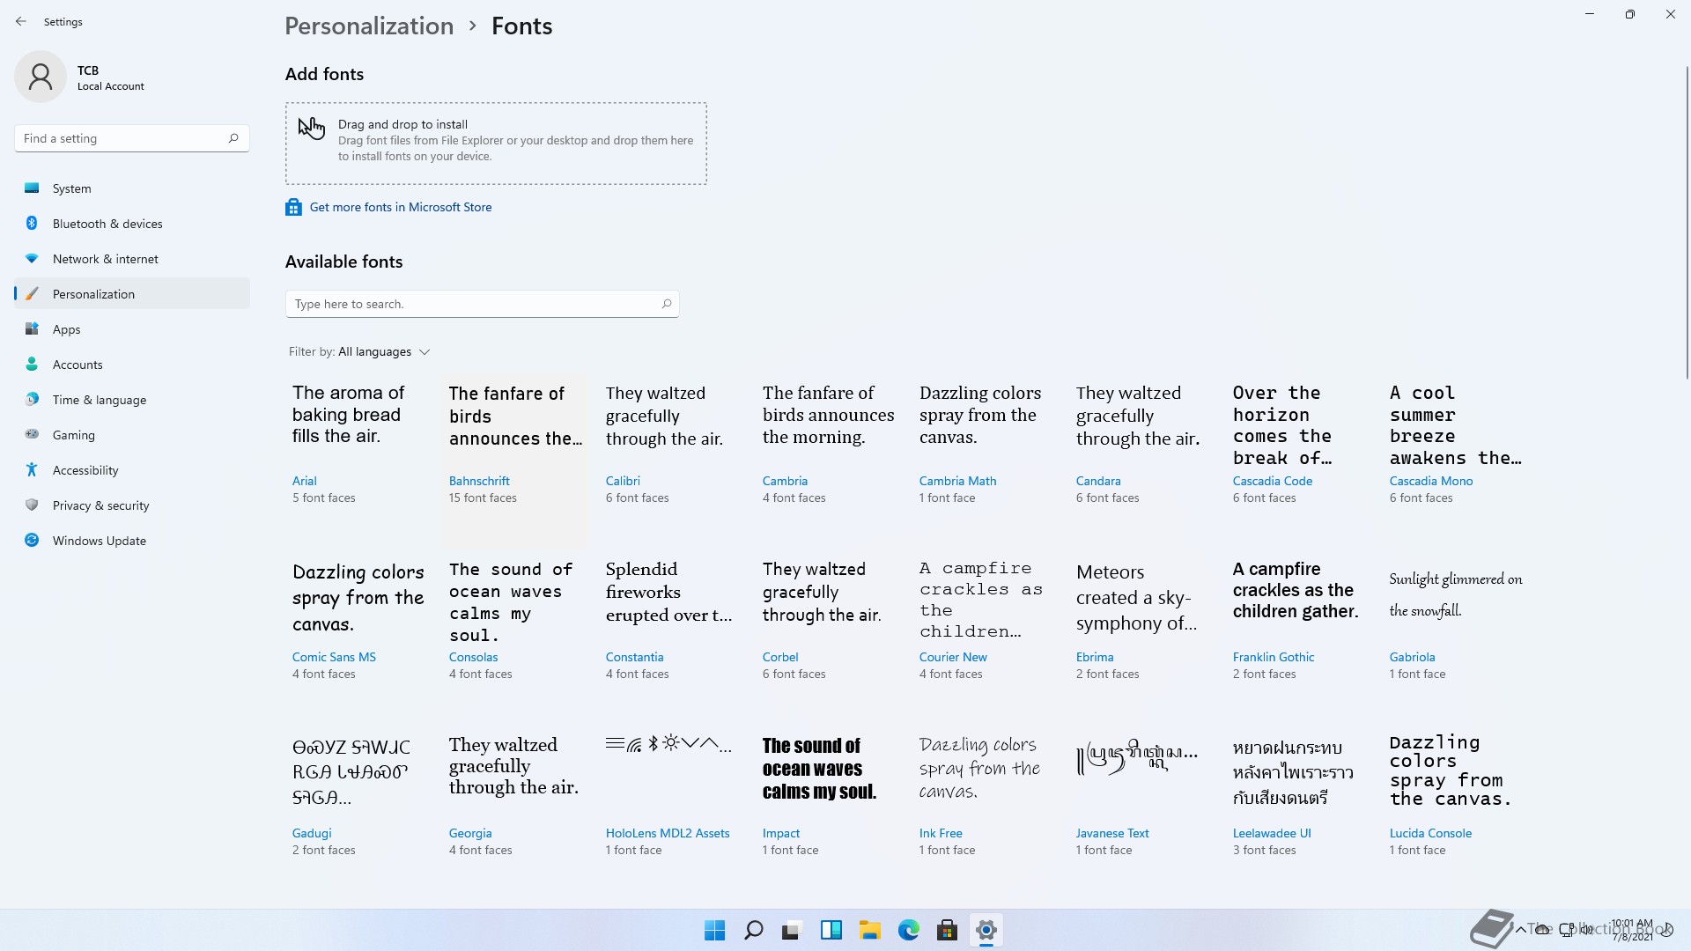Go to Windows Update
The width and height of the screenshot is (1691, 951).
tap(132, 541)
